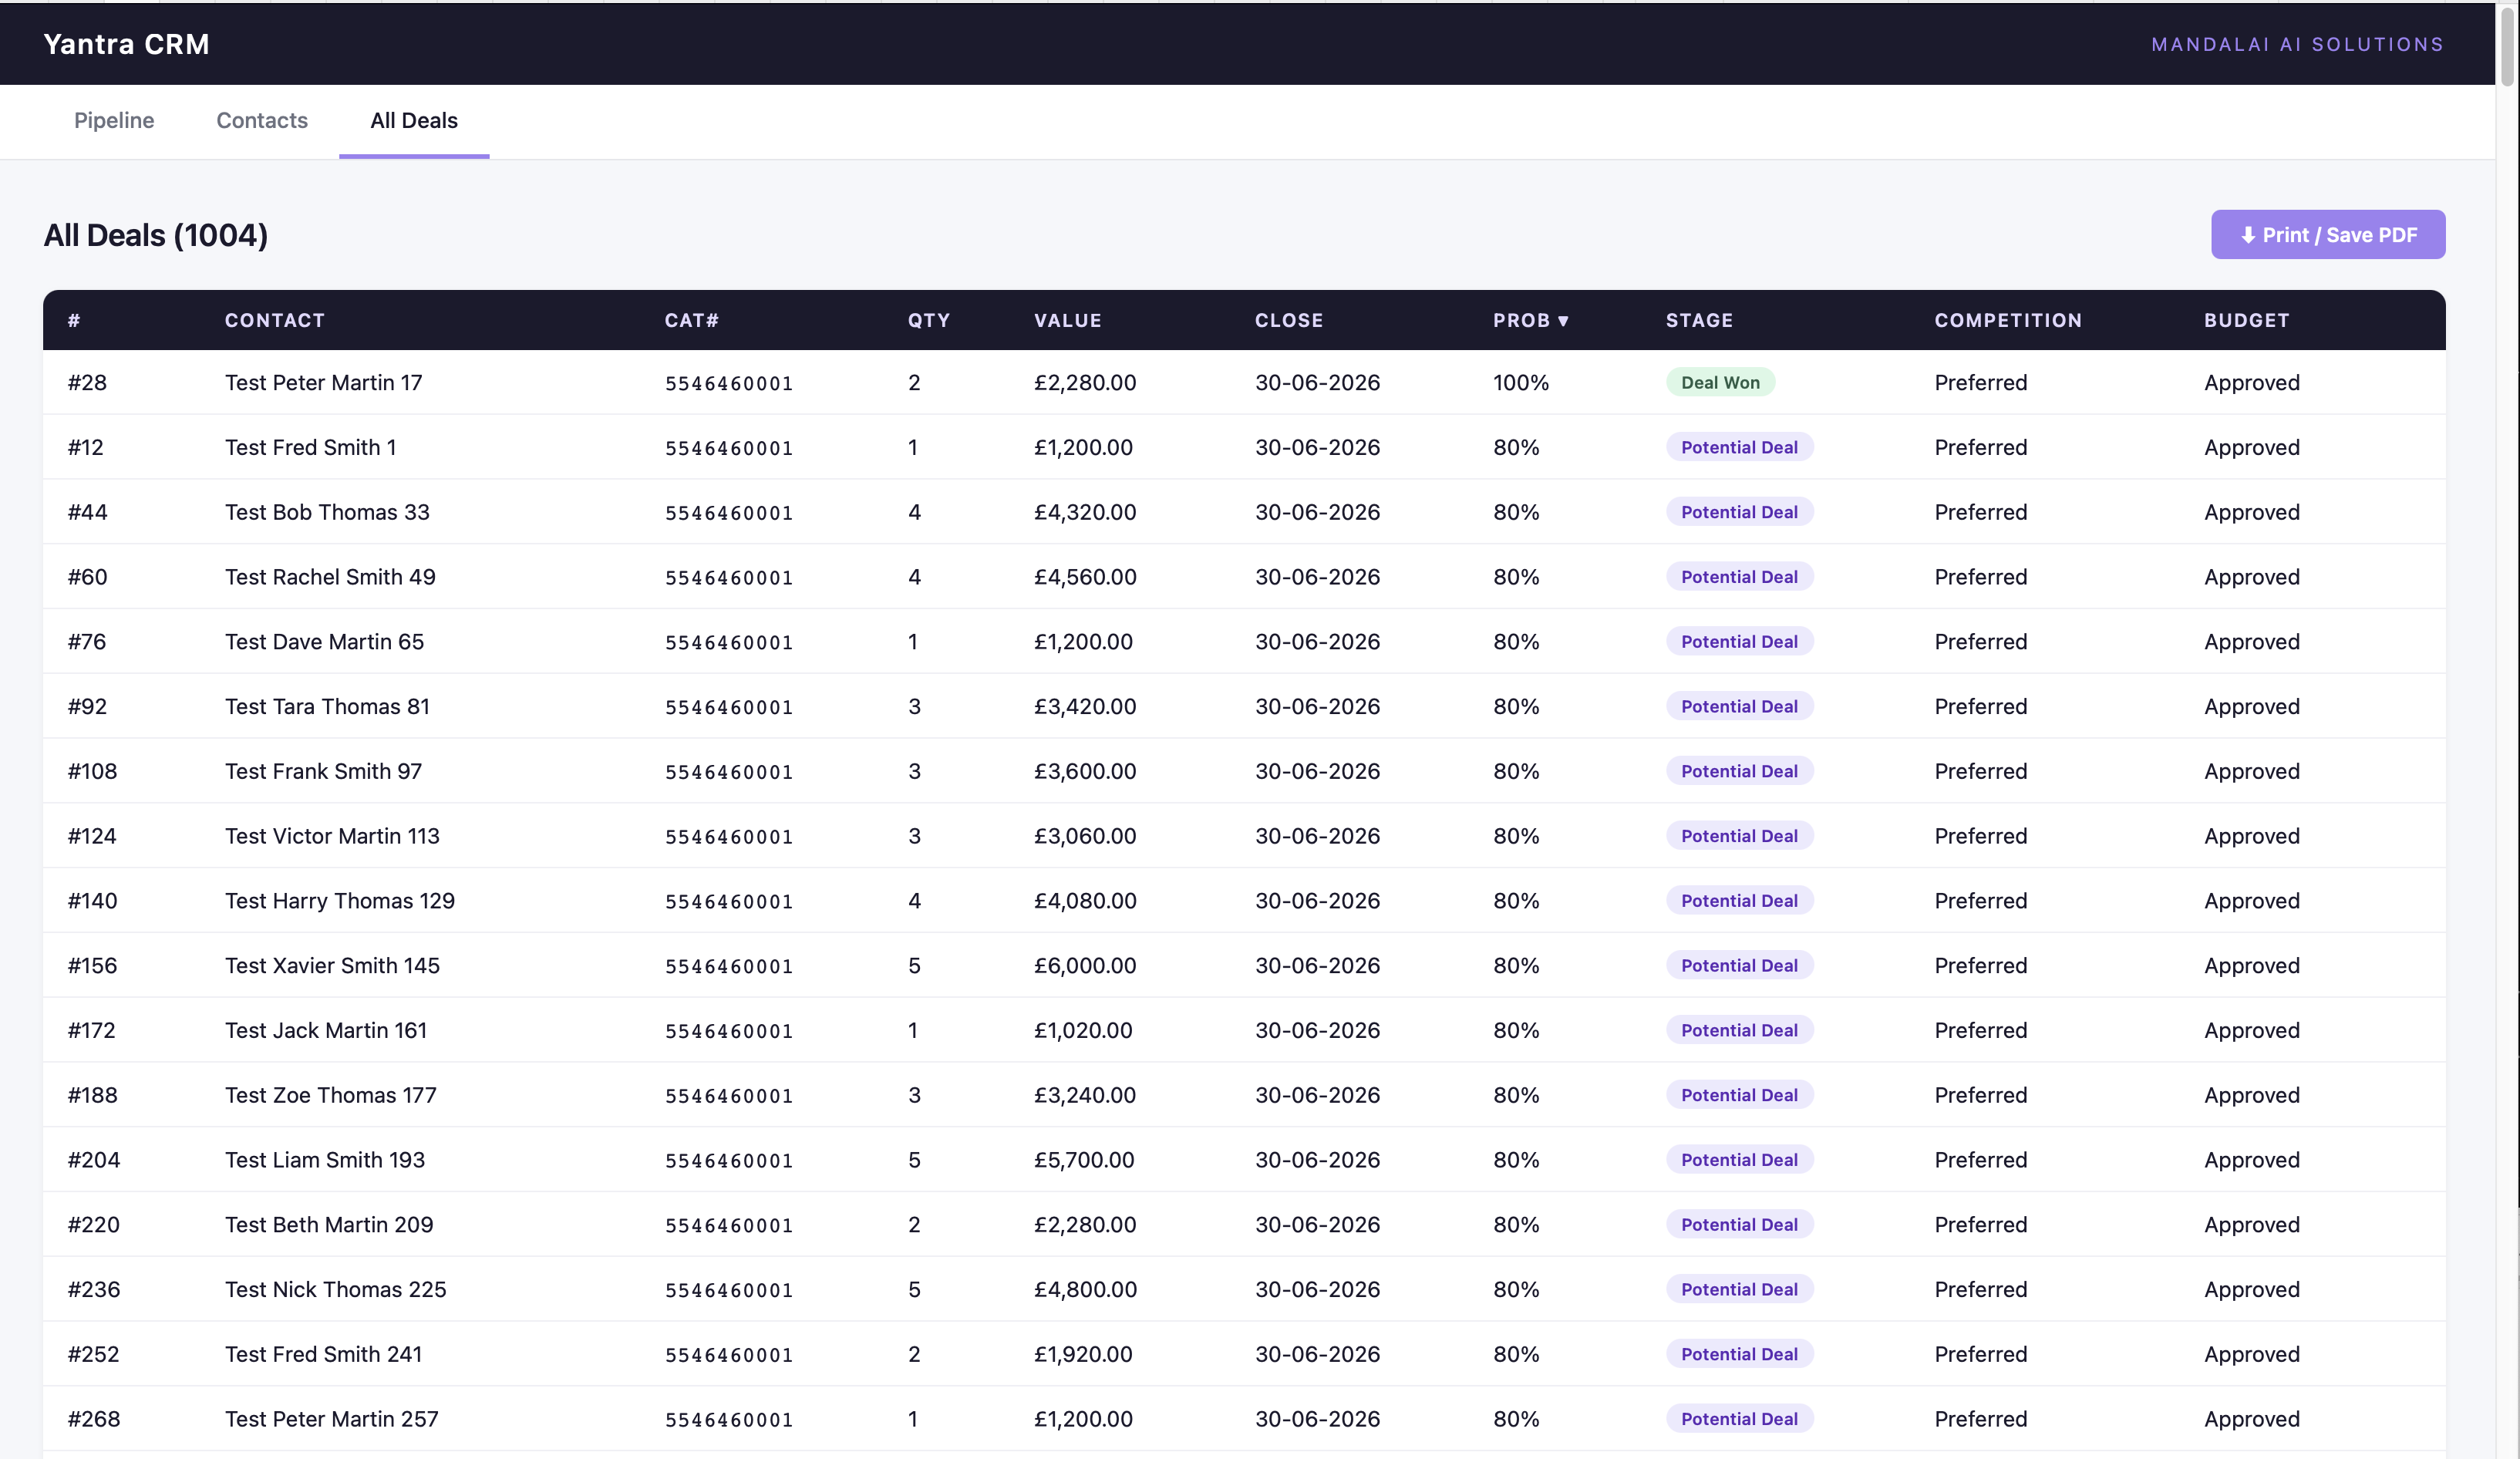
Task: Click CAT# 5546460001 on deal #44
Action: pos(728,512)
